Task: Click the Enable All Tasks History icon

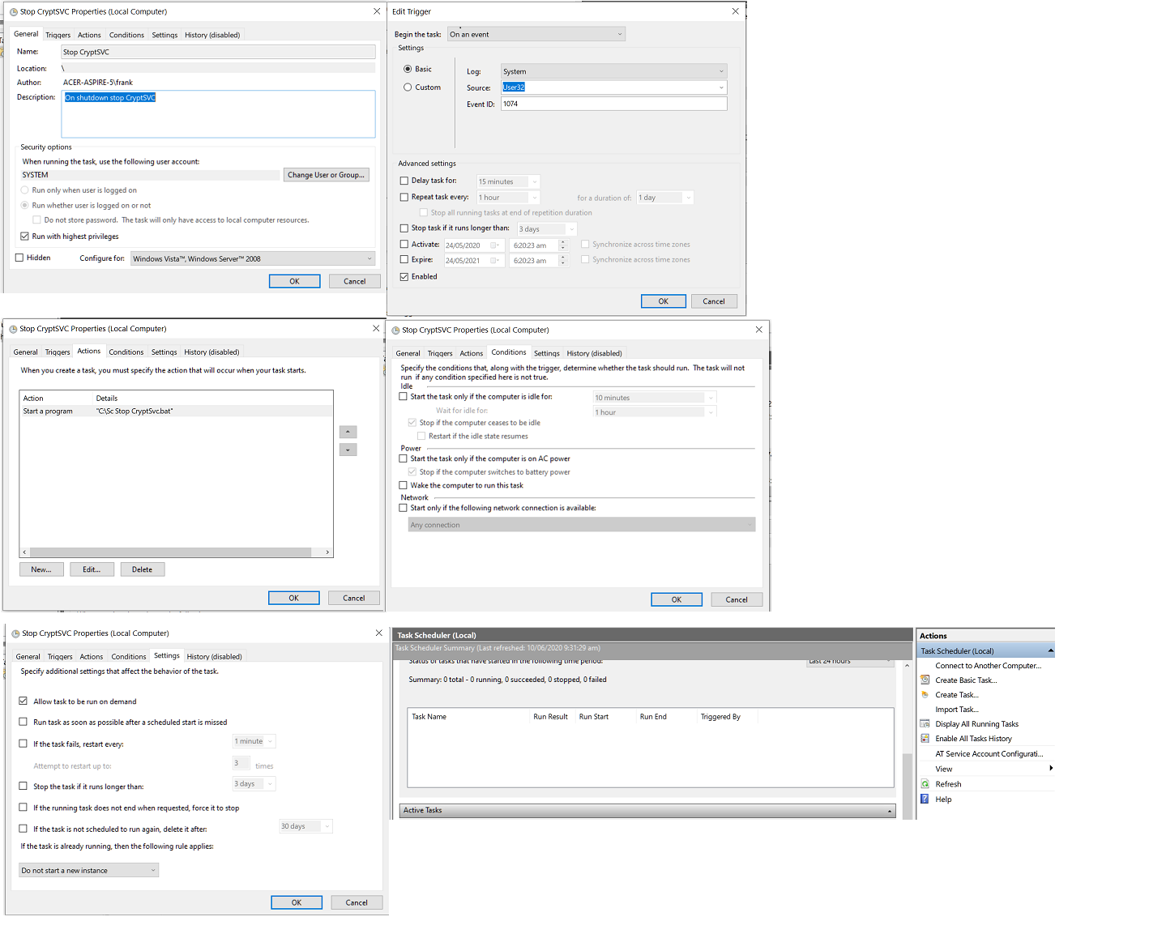Action: pos(925,739)
